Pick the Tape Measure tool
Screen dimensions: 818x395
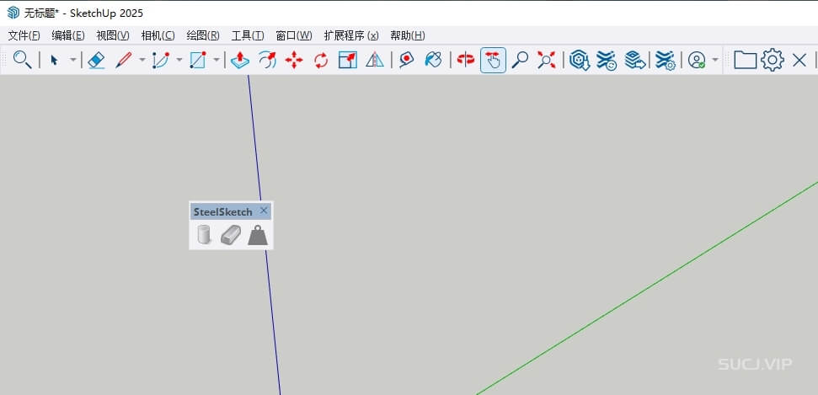406,60
